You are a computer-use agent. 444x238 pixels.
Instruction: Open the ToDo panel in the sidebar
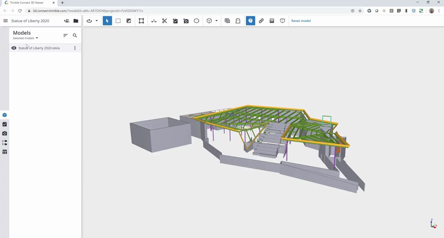point(5,124)
